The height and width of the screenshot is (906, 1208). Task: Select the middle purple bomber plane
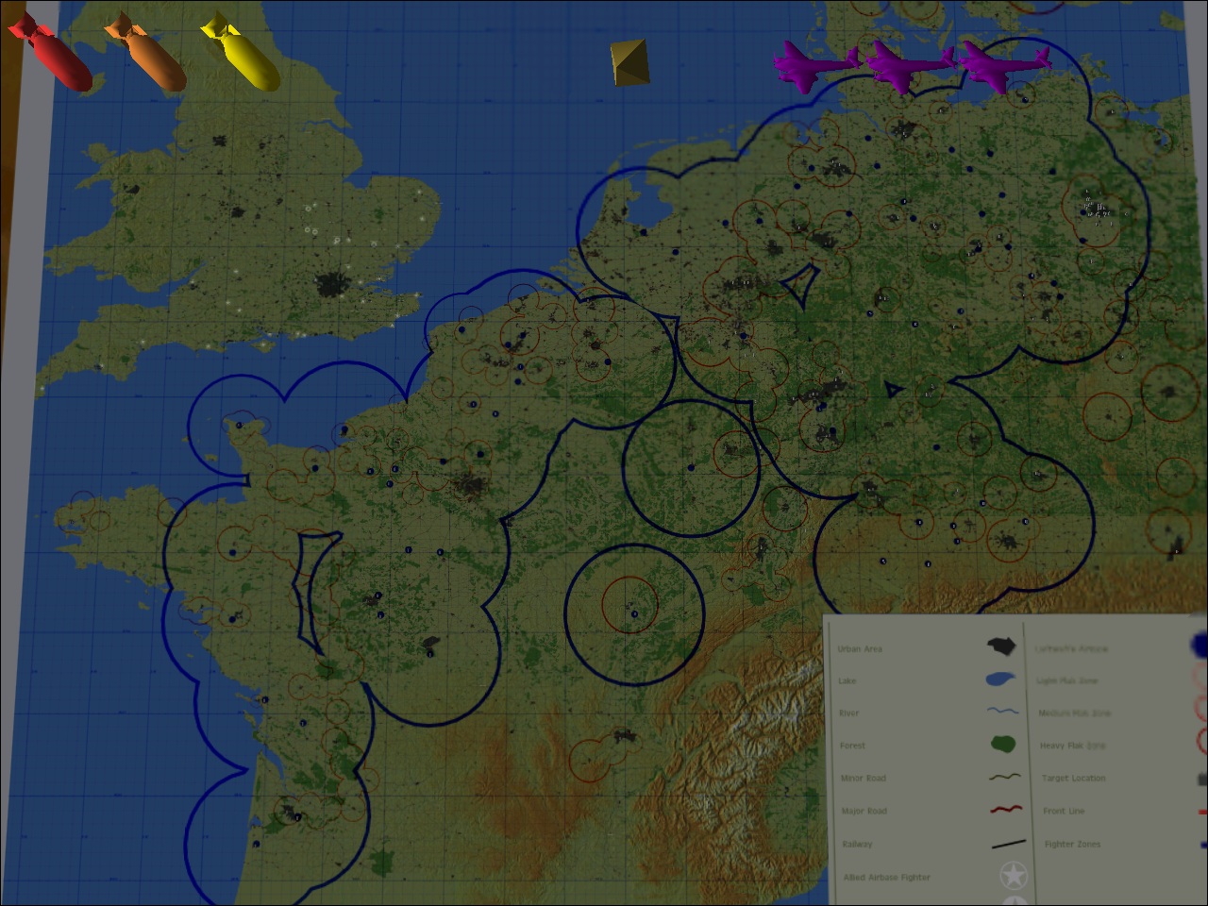pos(910,65)
